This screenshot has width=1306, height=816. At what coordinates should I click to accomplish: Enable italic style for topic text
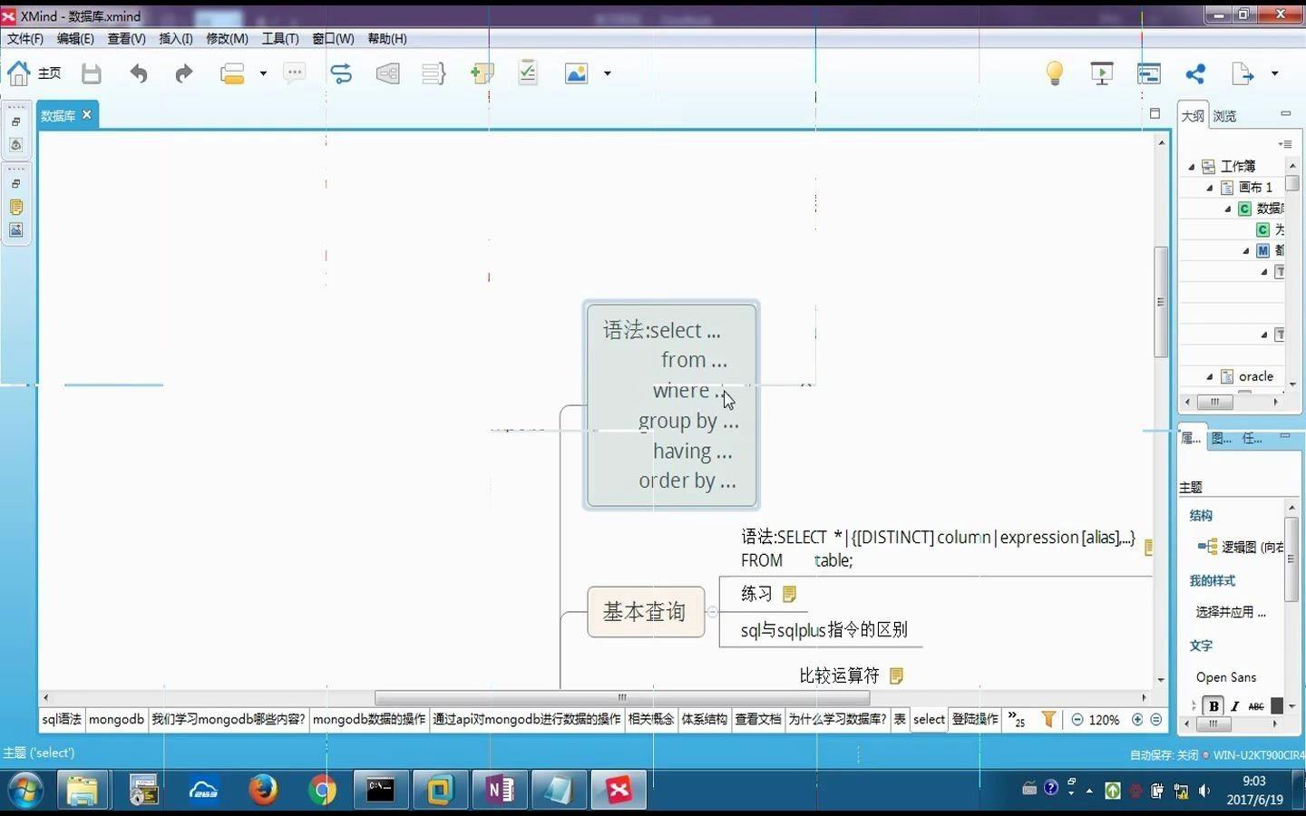click(1234, 705)
